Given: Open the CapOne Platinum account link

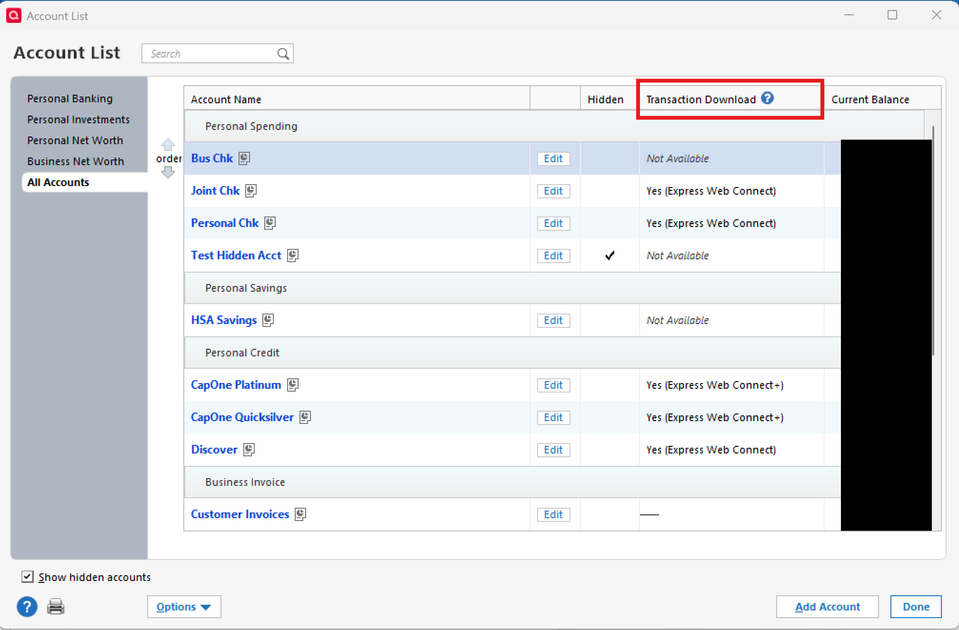Looking at the screenshot, I should coord(236,384).
